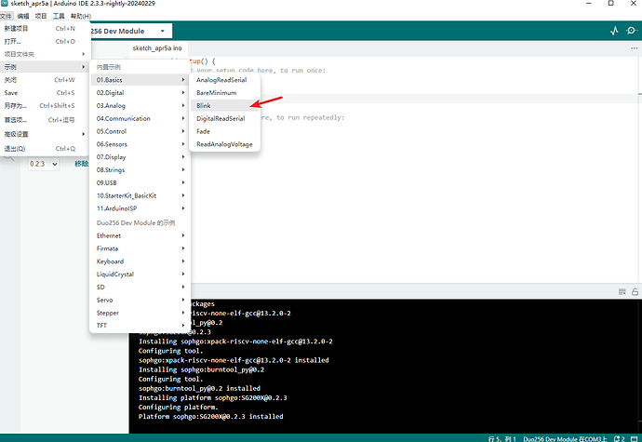Open the AnalogReadSerial example
The image size is (642, 442).
coord(225,80)
